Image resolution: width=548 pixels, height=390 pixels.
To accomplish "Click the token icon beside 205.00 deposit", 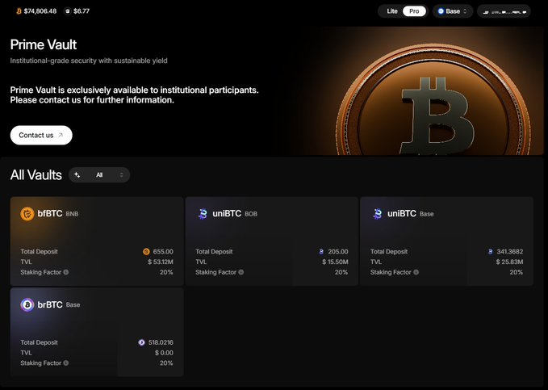I will 321,251.
